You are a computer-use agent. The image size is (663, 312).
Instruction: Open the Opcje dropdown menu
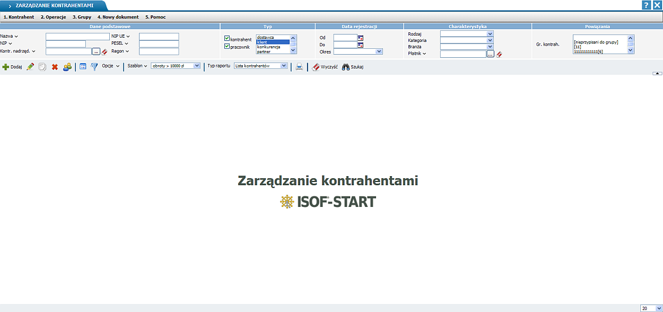(111, 66)
